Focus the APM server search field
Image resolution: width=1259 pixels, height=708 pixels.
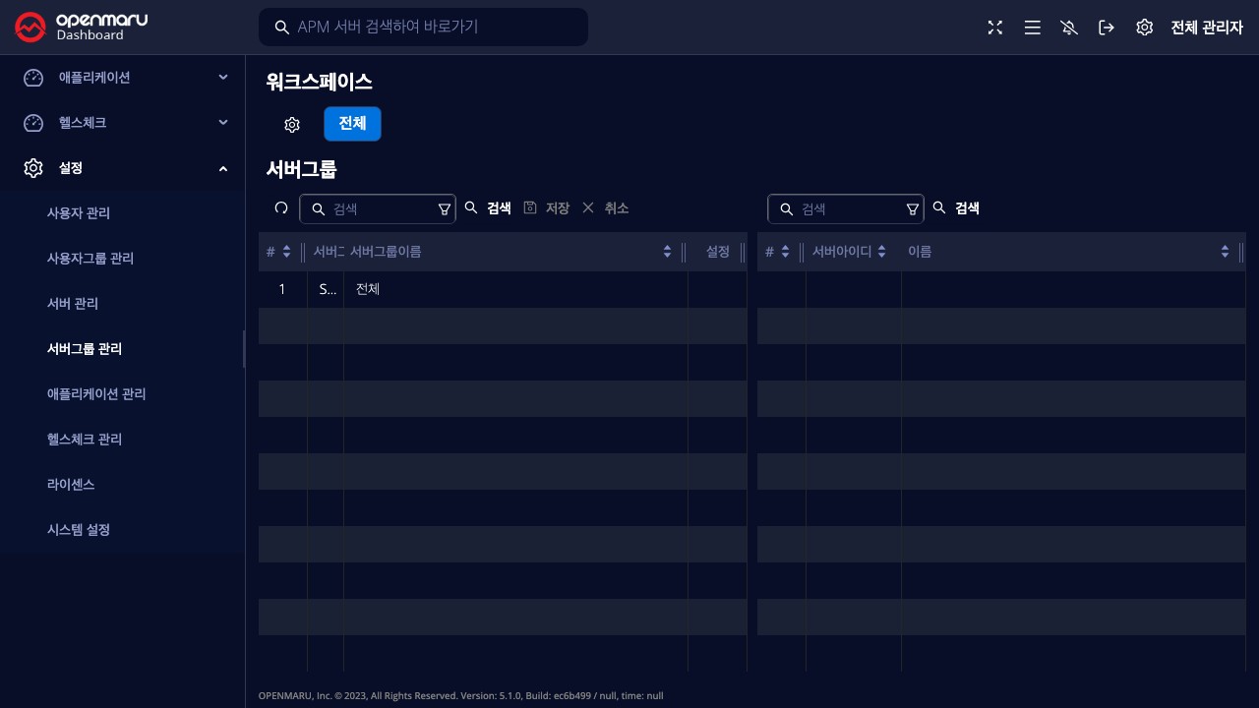[433, 28]
